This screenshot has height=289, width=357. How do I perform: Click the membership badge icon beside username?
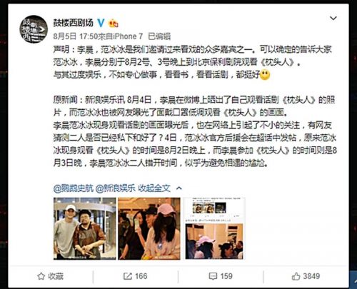point(114,23)
